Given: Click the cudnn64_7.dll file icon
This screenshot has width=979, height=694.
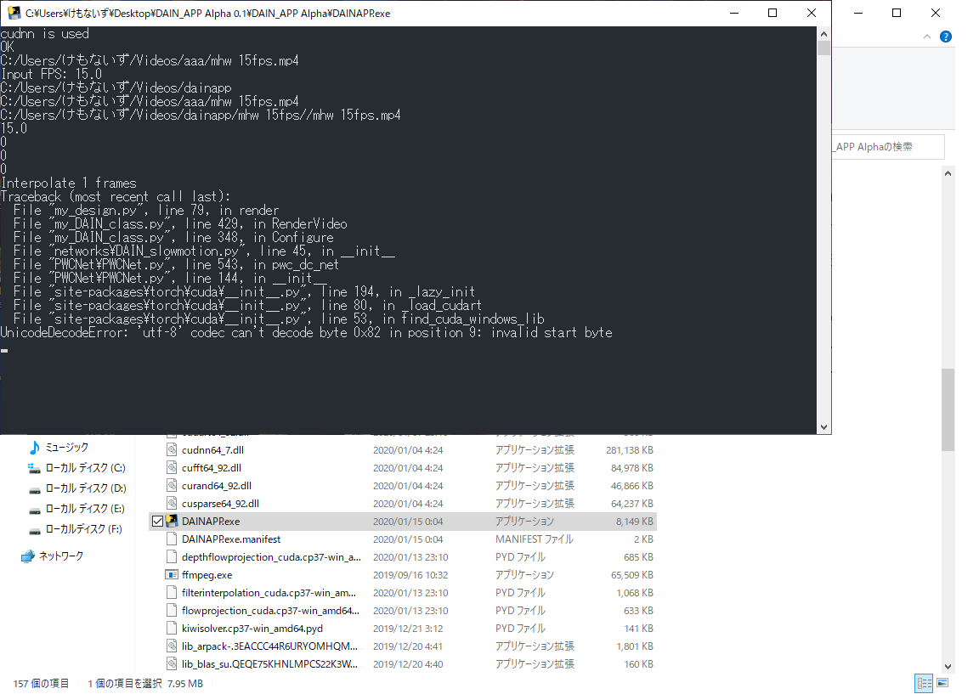Looking at the screenshot, I should point(172,450).
